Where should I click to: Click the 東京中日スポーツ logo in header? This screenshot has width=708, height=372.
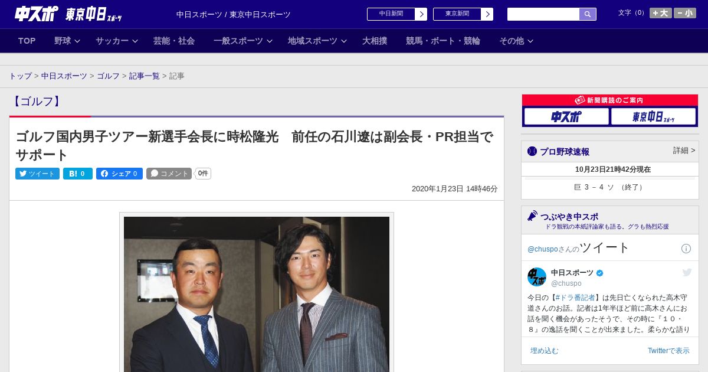[x=94, y=14]
